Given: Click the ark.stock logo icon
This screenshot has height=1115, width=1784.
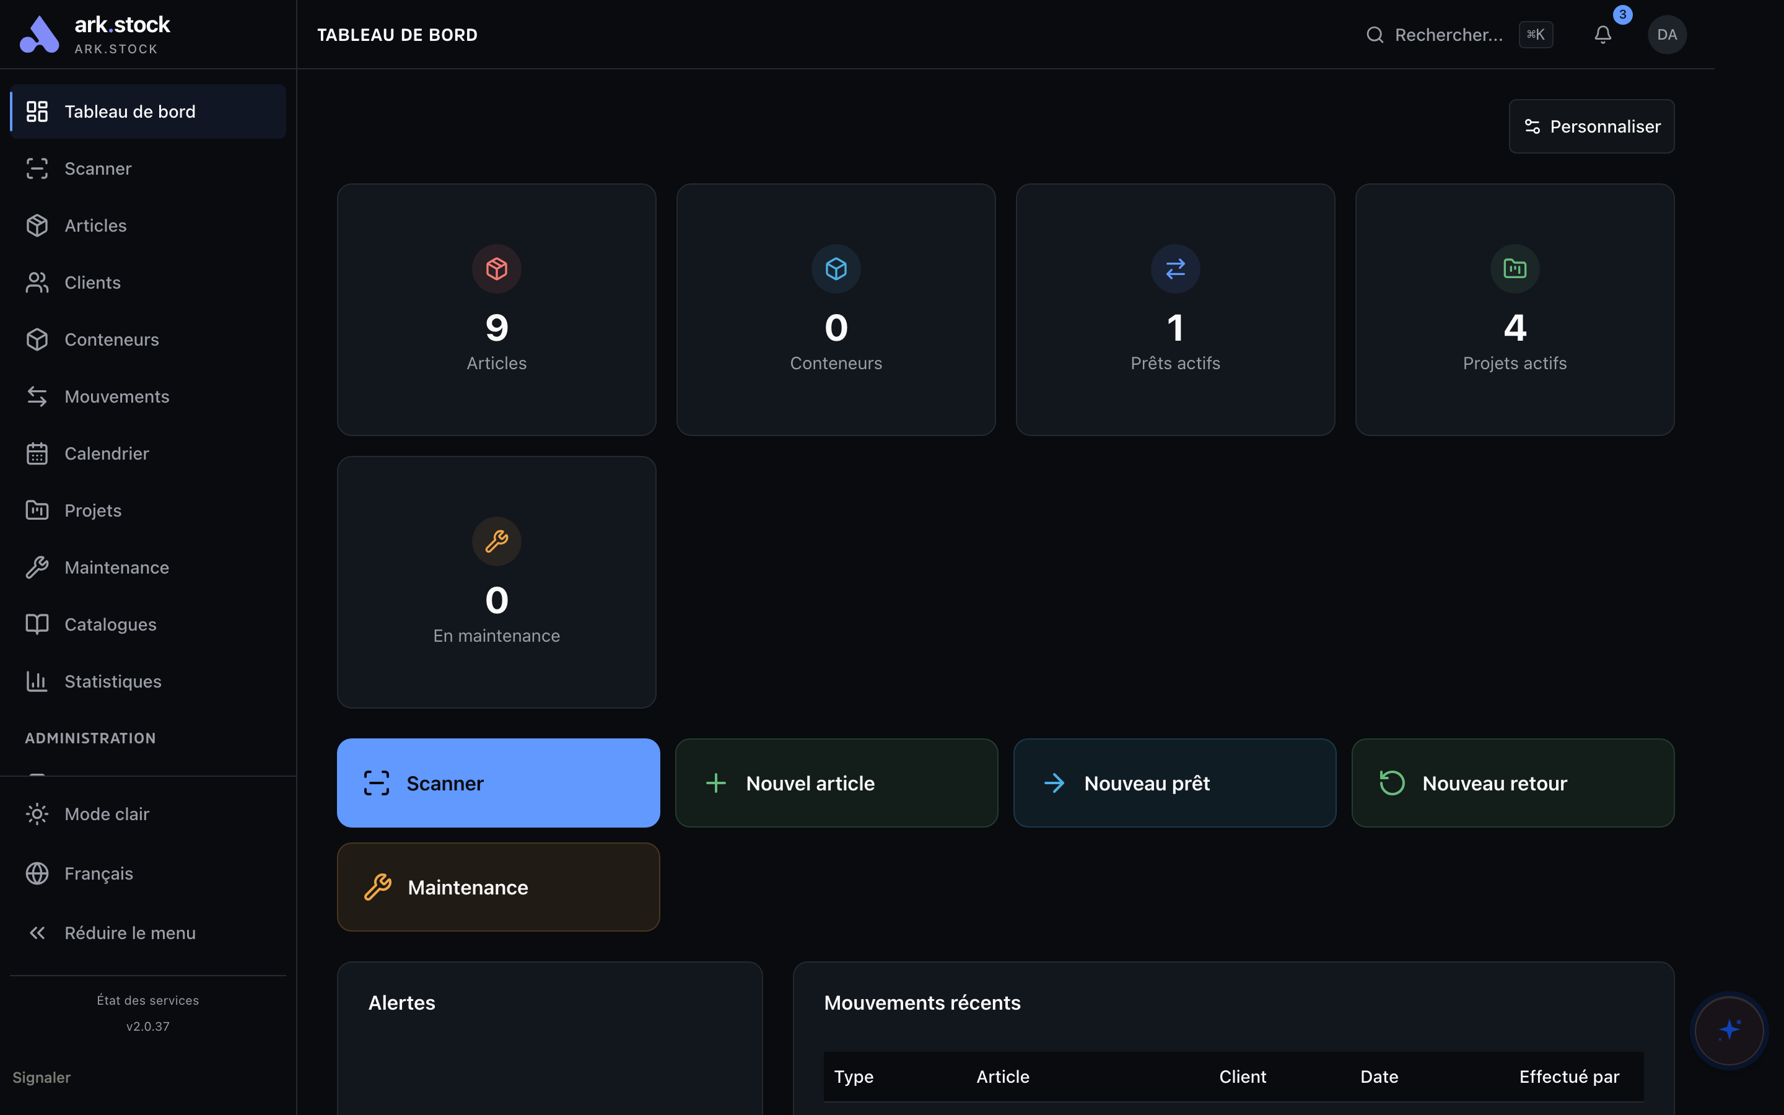Looking at the screenshot, I should [x=39, y=35].
